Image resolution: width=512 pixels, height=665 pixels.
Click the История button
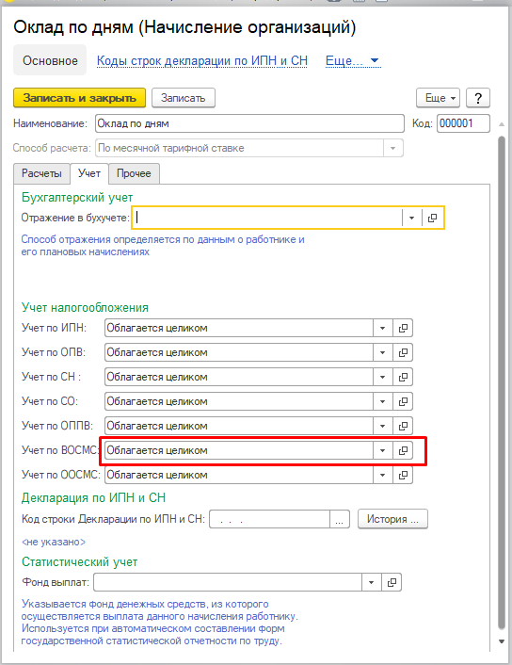(392, 519)
